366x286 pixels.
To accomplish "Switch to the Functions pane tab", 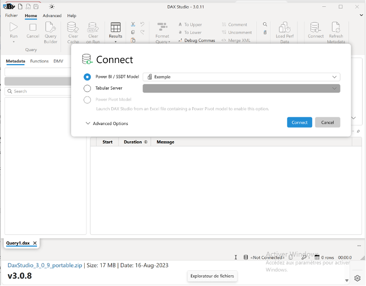I will (39, 61).
